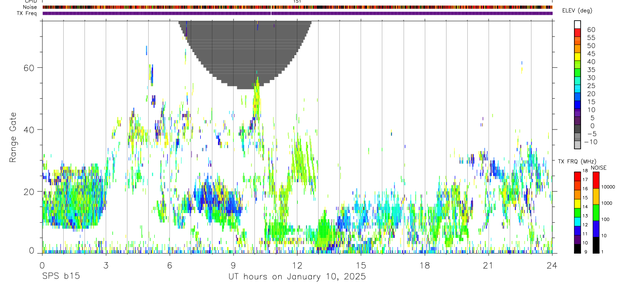This screenshot has height=287, width=621.
Task: Click the black swatch in NOISE bar
Action: (x=596, y=245)
